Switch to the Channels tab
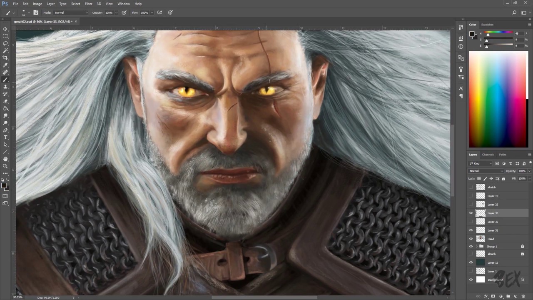 pyautogui.click(x=488, y=155)
